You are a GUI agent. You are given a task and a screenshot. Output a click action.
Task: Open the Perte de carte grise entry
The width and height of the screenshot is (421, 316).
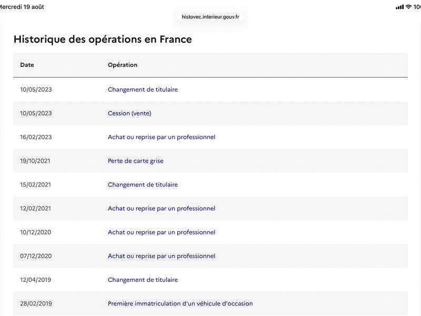tap(135, 161)
